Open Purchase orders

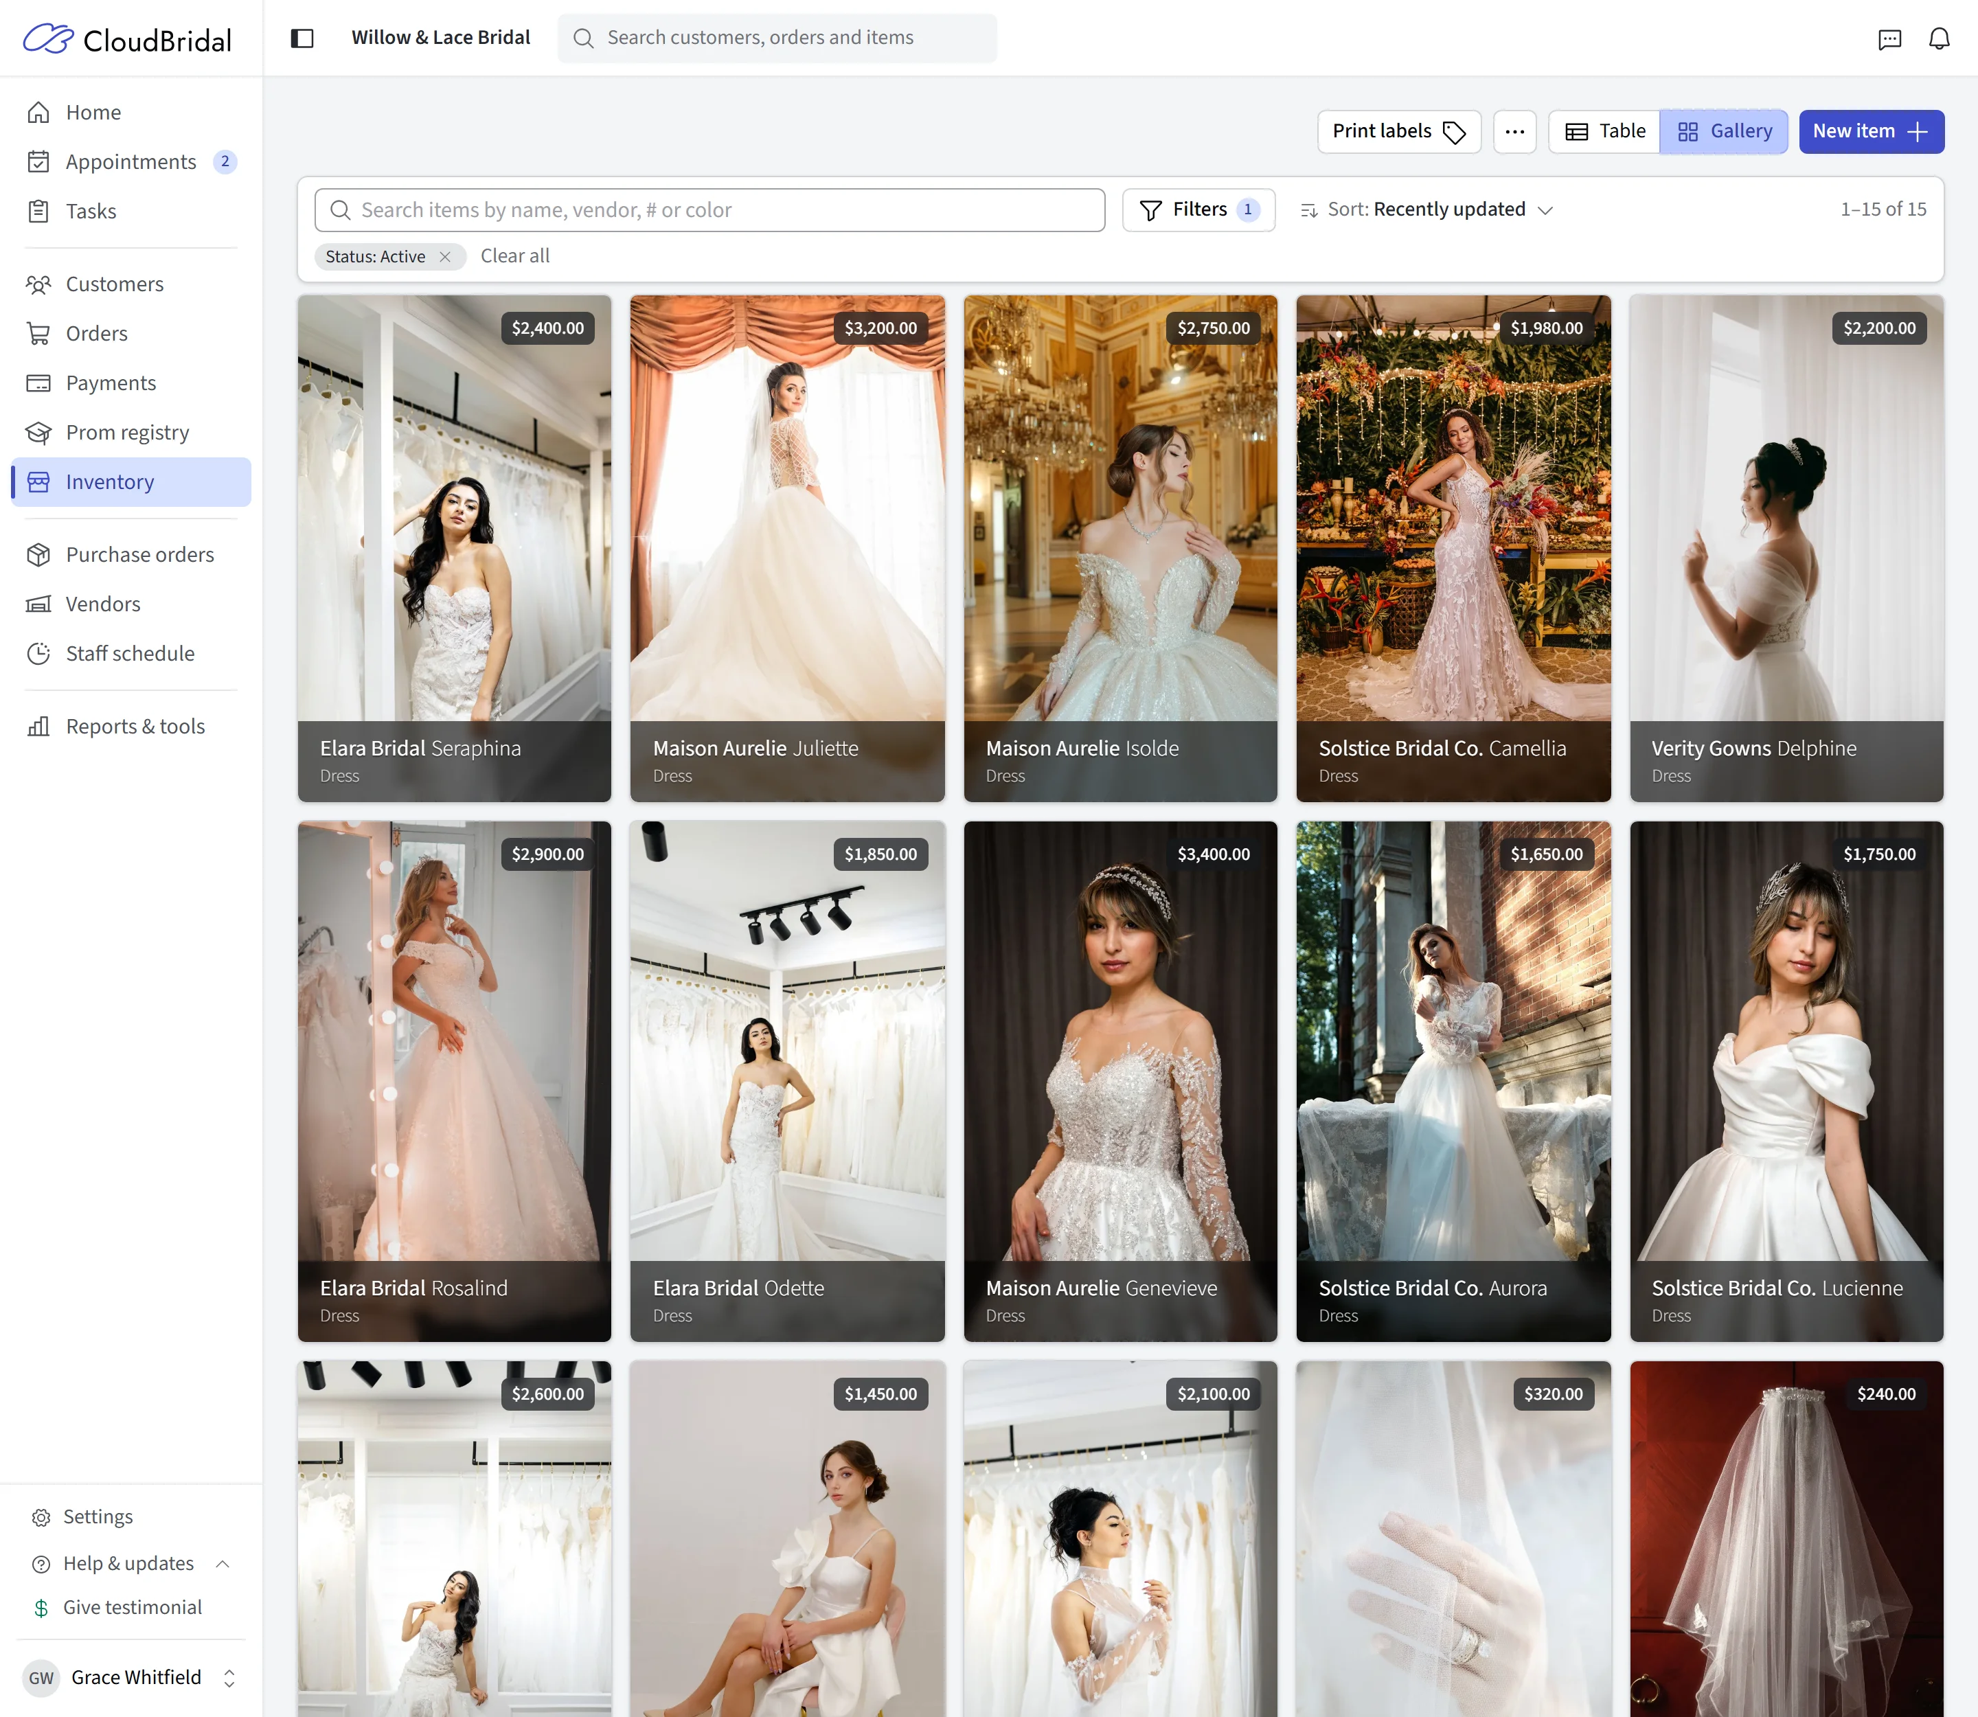click(x=131, y=555)
